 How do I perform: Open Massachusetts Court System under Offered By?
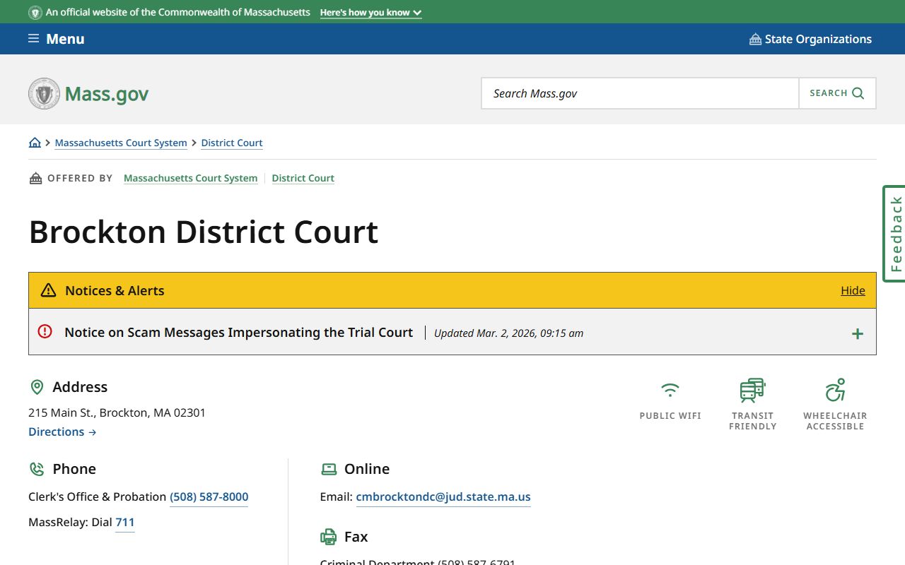pos(190,178)
